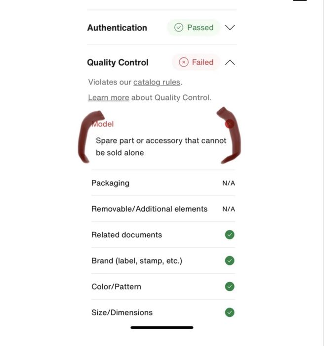This screenshot has height=346, width=324.
Task: Select the Quality Control heading
Action: [x=118, y=62]
